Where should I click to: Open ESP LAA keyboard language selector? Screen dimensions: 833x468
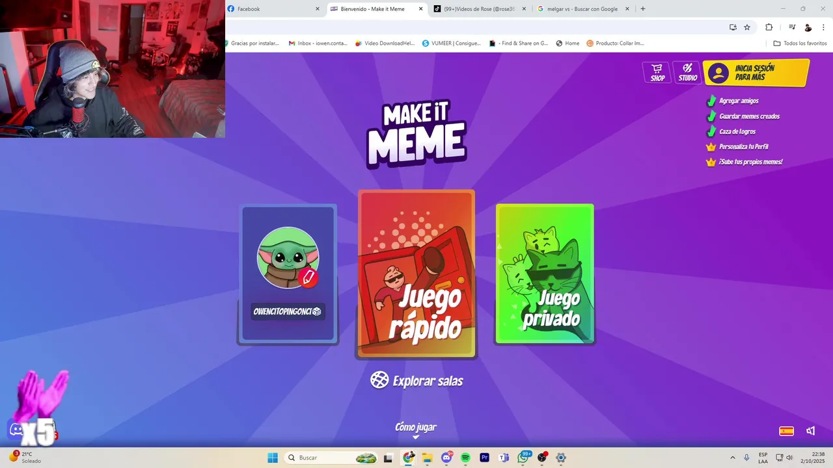(763, 458)
